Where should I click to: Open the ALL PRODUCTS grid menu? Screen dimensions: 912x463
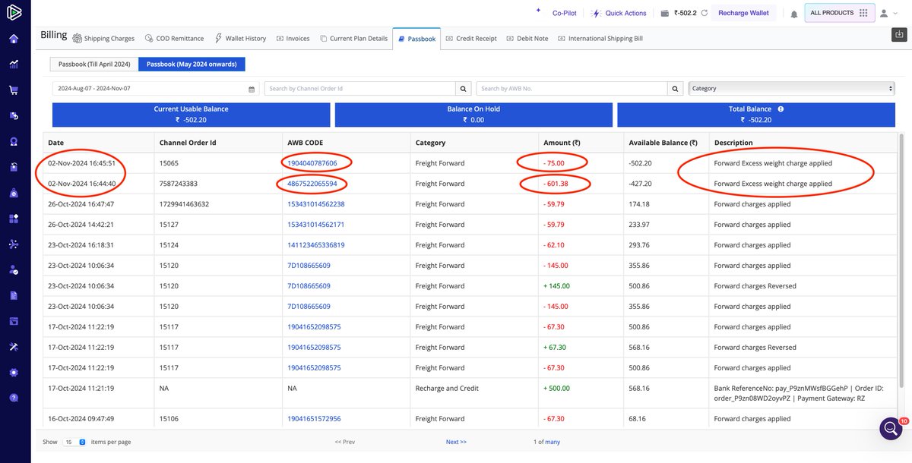839,13
